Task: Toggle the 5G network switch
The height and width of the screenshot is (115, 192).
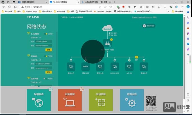Action: click(x=45, y=56)
